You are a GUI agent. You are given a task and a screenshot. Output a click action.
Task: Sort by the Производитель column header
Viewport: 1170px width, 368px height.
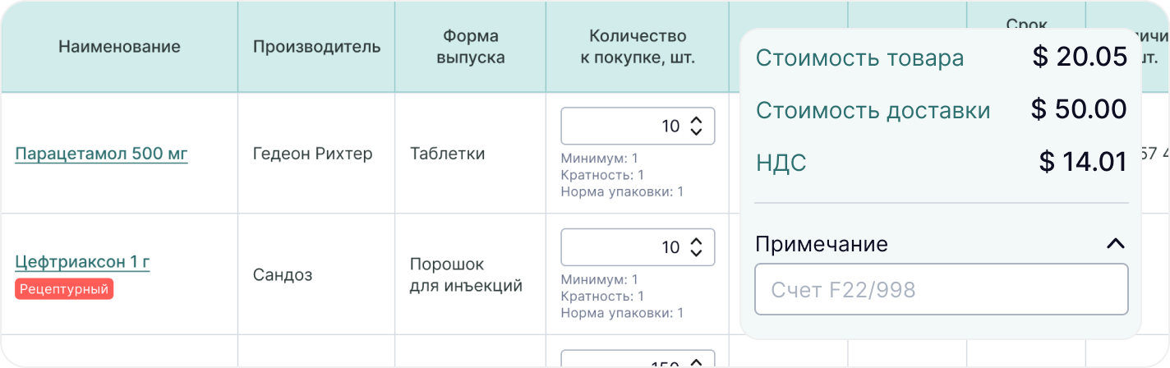point(316,47)
